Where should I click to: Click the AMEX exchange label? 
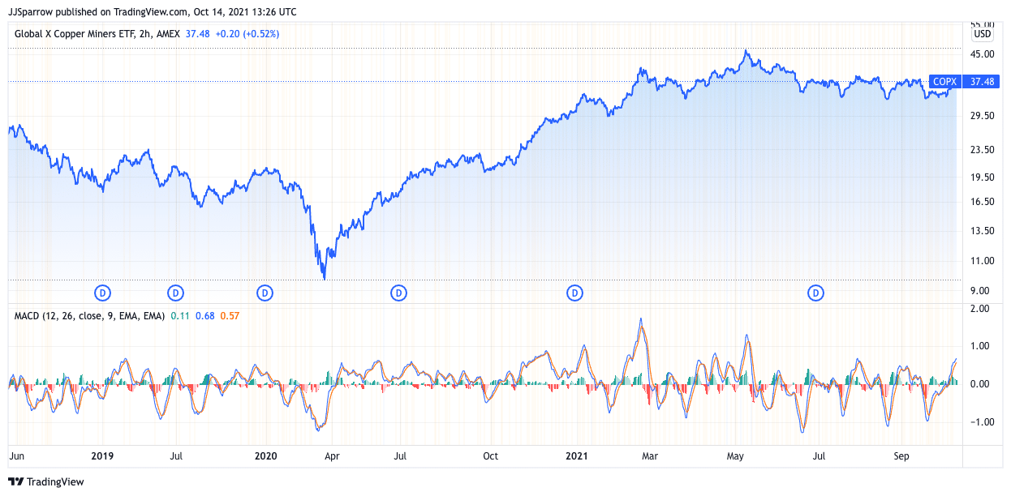pyautogui.click(x=168, y=34)
